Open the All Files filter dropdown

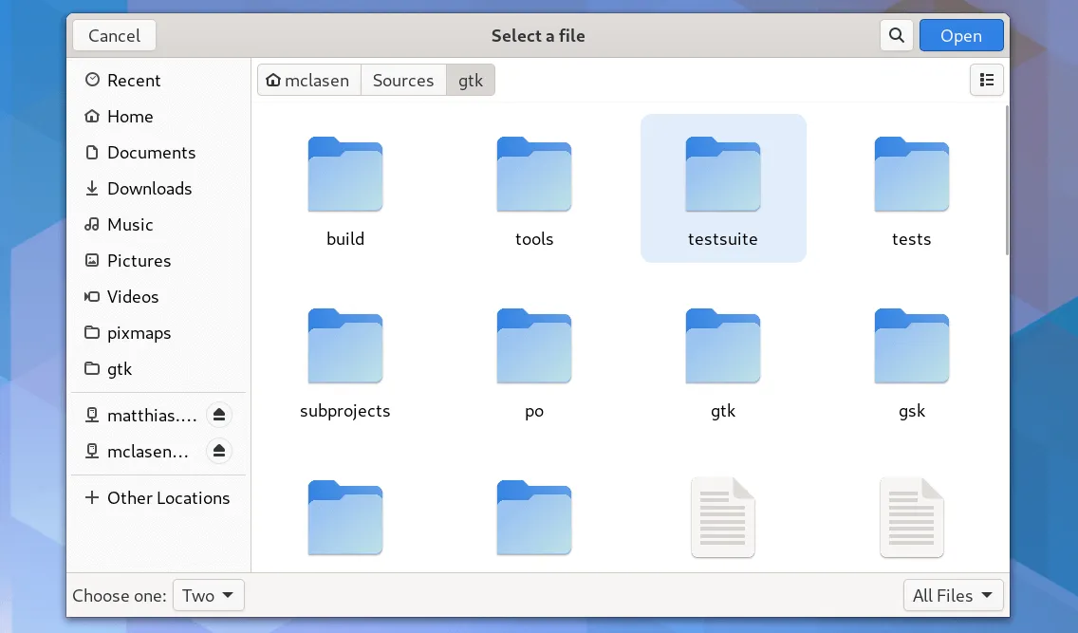point(953,595)
